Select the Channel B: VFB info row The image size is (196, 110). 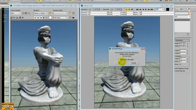click(x=127, y=14)
